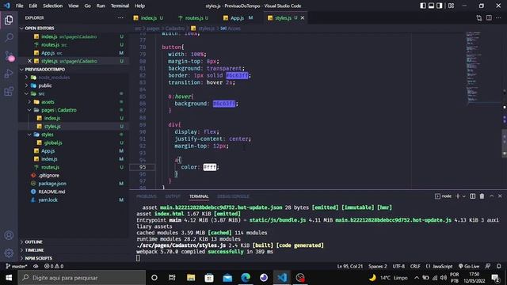Switch to the routes.js editor tab
The height and width of the screenshot is (285, 507).
tap(193, 18)
